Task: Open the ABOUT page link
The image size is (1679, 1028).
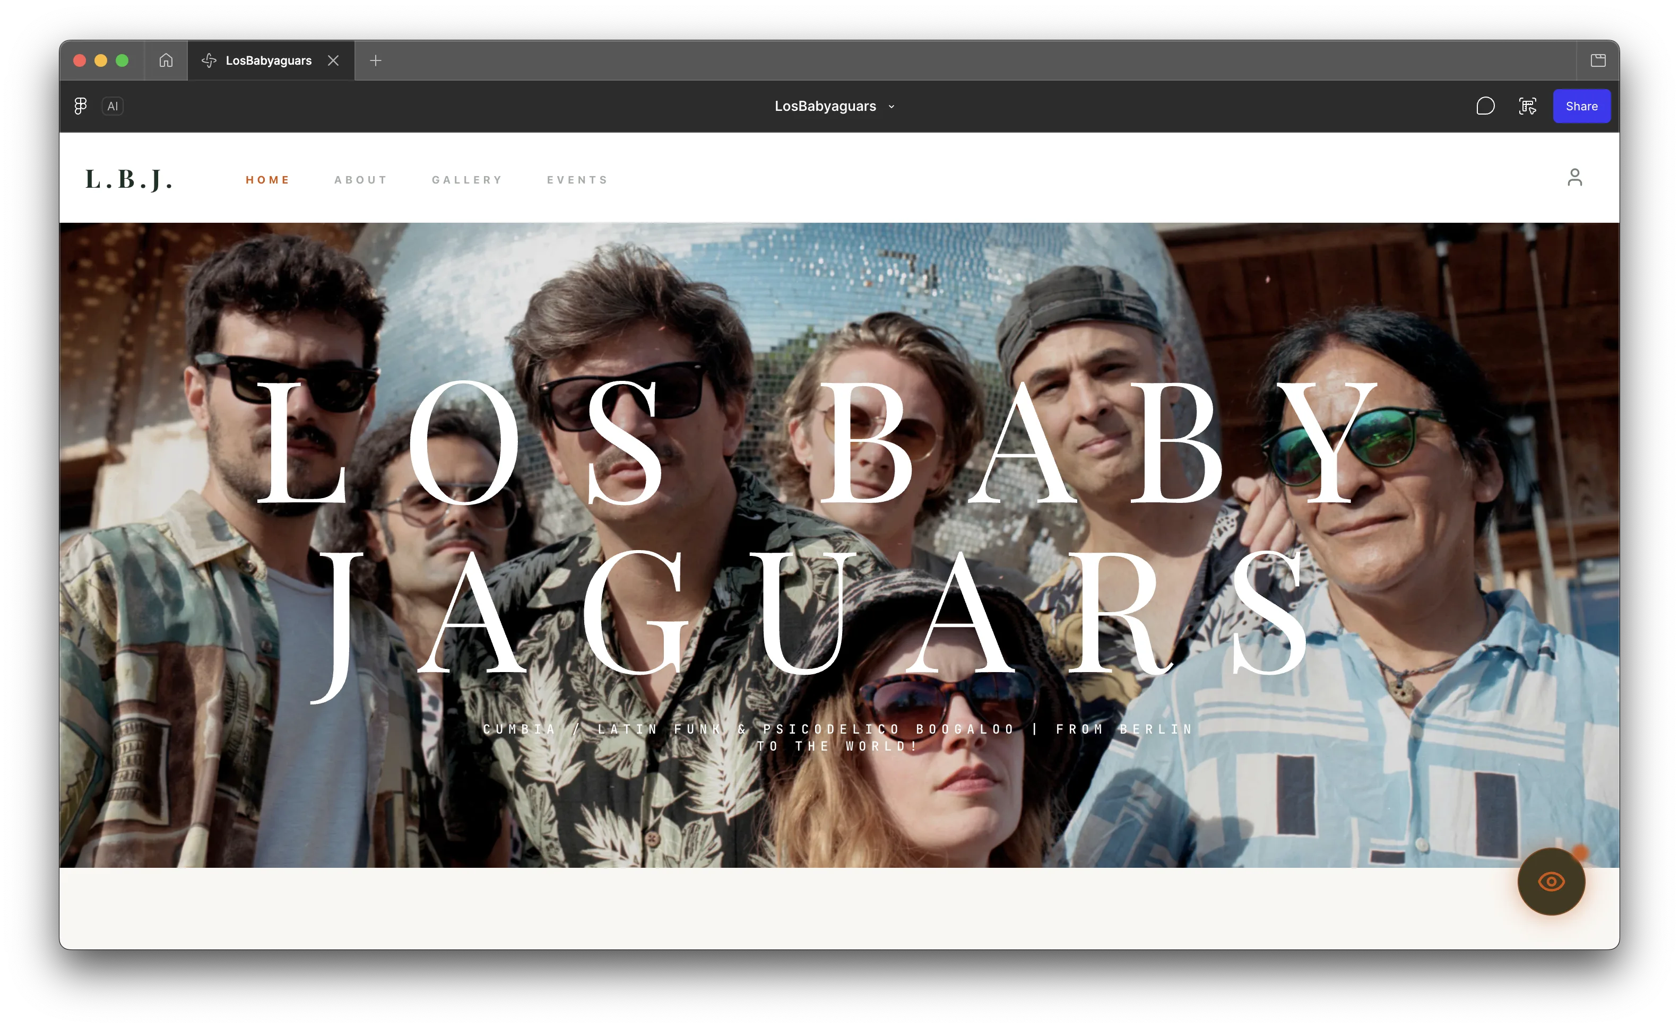Action: pos(360,180)
